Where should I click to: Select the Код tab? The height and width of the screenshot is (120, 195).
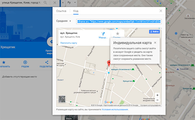tap(76, 11)
